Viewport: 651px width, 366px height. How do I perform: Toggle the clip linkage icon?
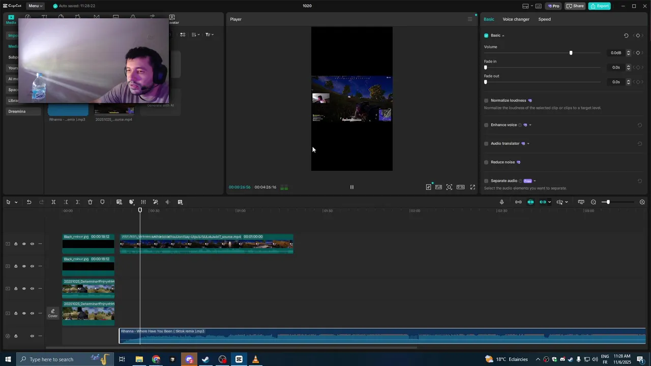click(543, 202)
